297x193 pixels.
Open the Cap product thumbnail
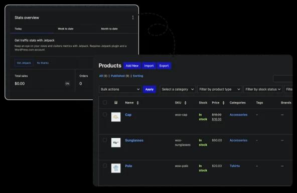116,117
